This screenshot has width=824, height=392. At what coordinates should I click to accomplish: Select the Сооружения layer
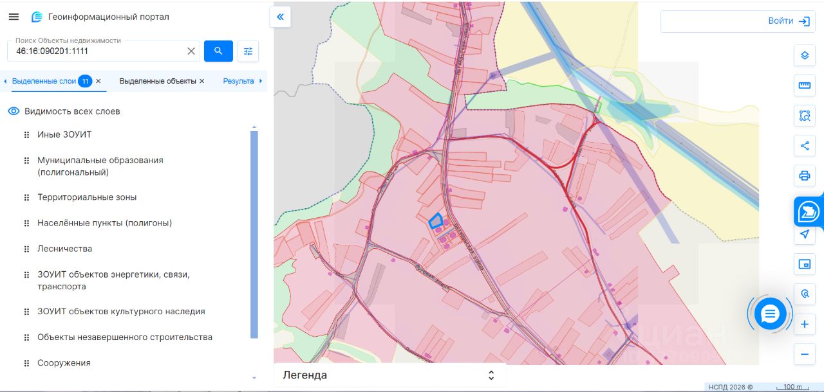tap(64, 362)
